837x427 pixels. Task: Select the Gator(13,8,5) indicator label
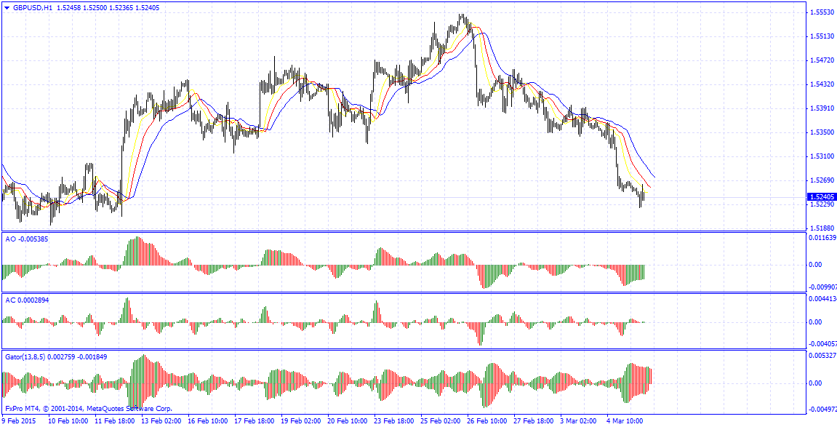click(x=56, y=356)
